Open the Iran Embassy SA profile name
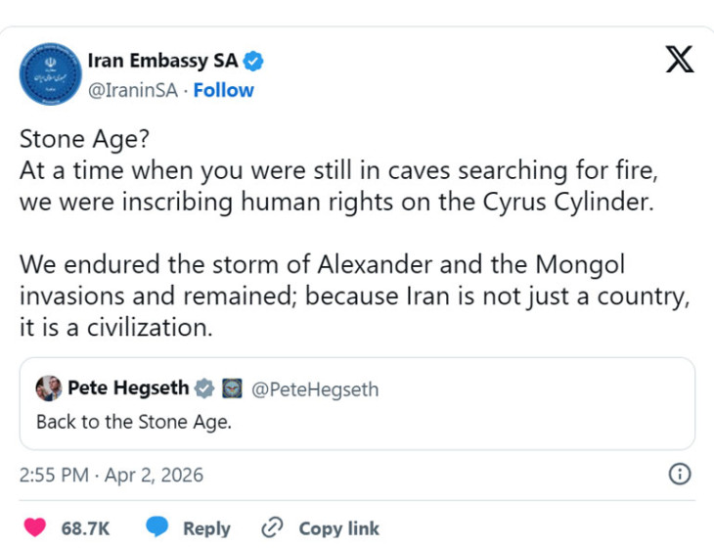 (162, 62)
